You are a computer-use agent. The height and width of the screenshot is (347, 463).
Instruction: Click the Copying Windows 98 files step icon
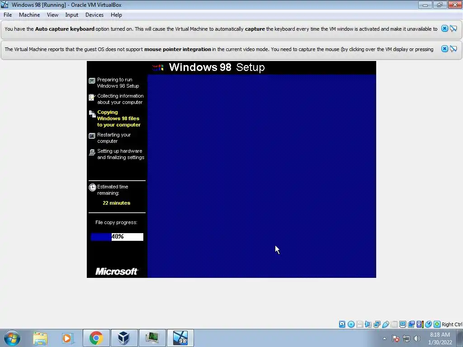point(92,113)
